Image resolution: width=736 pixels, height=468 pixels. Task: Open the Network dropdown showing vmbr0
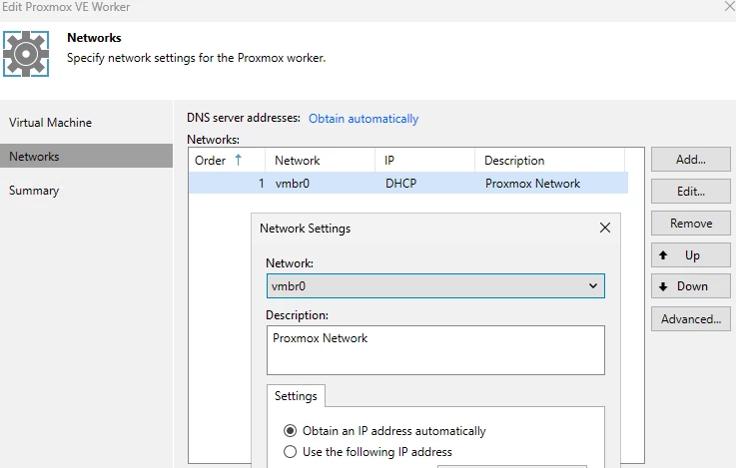point(434,285)
